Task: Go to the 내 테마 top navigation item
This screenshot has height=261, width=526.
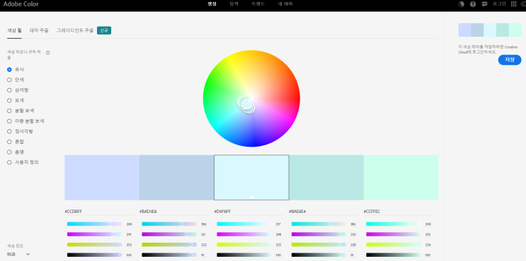Action: coord(285,4)
